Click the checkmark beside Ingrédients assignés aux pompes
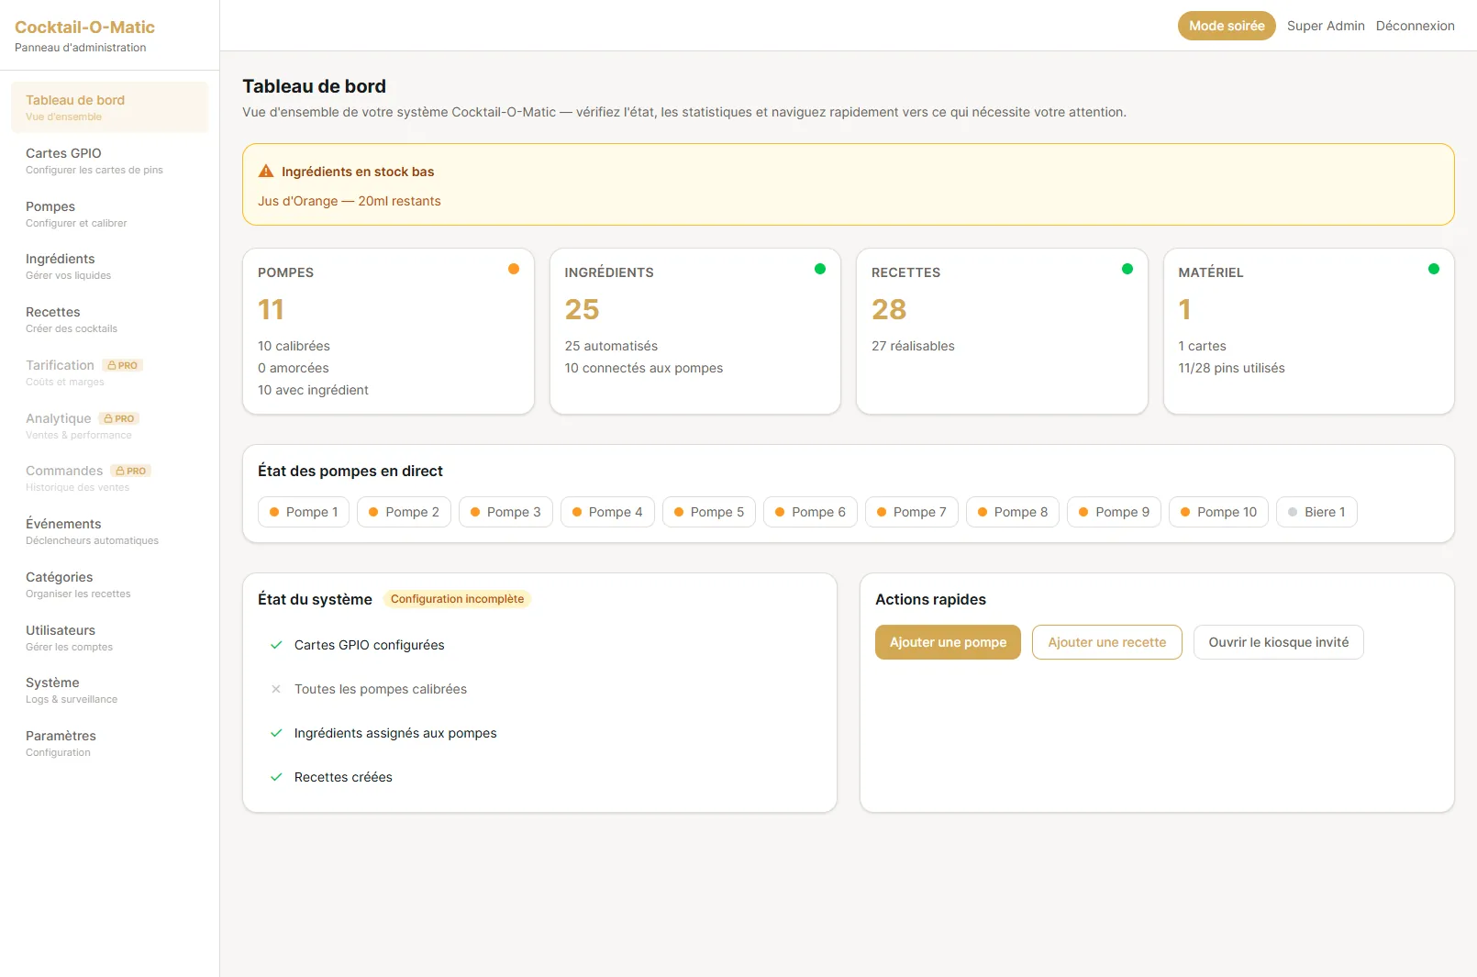Viewport: 1477px width, 977px height. pos(276,733)
